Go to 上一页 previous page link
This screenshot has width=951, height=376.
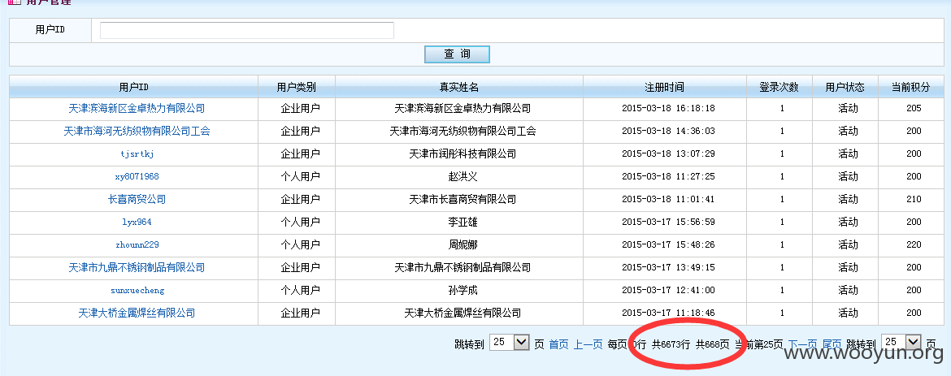588,344
